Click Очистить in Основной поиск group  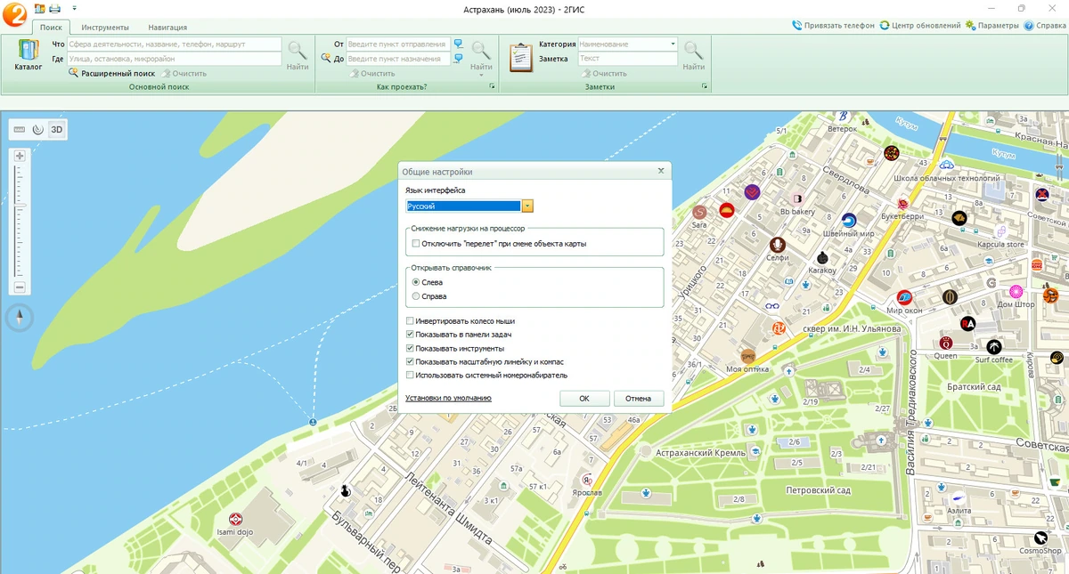184,73
